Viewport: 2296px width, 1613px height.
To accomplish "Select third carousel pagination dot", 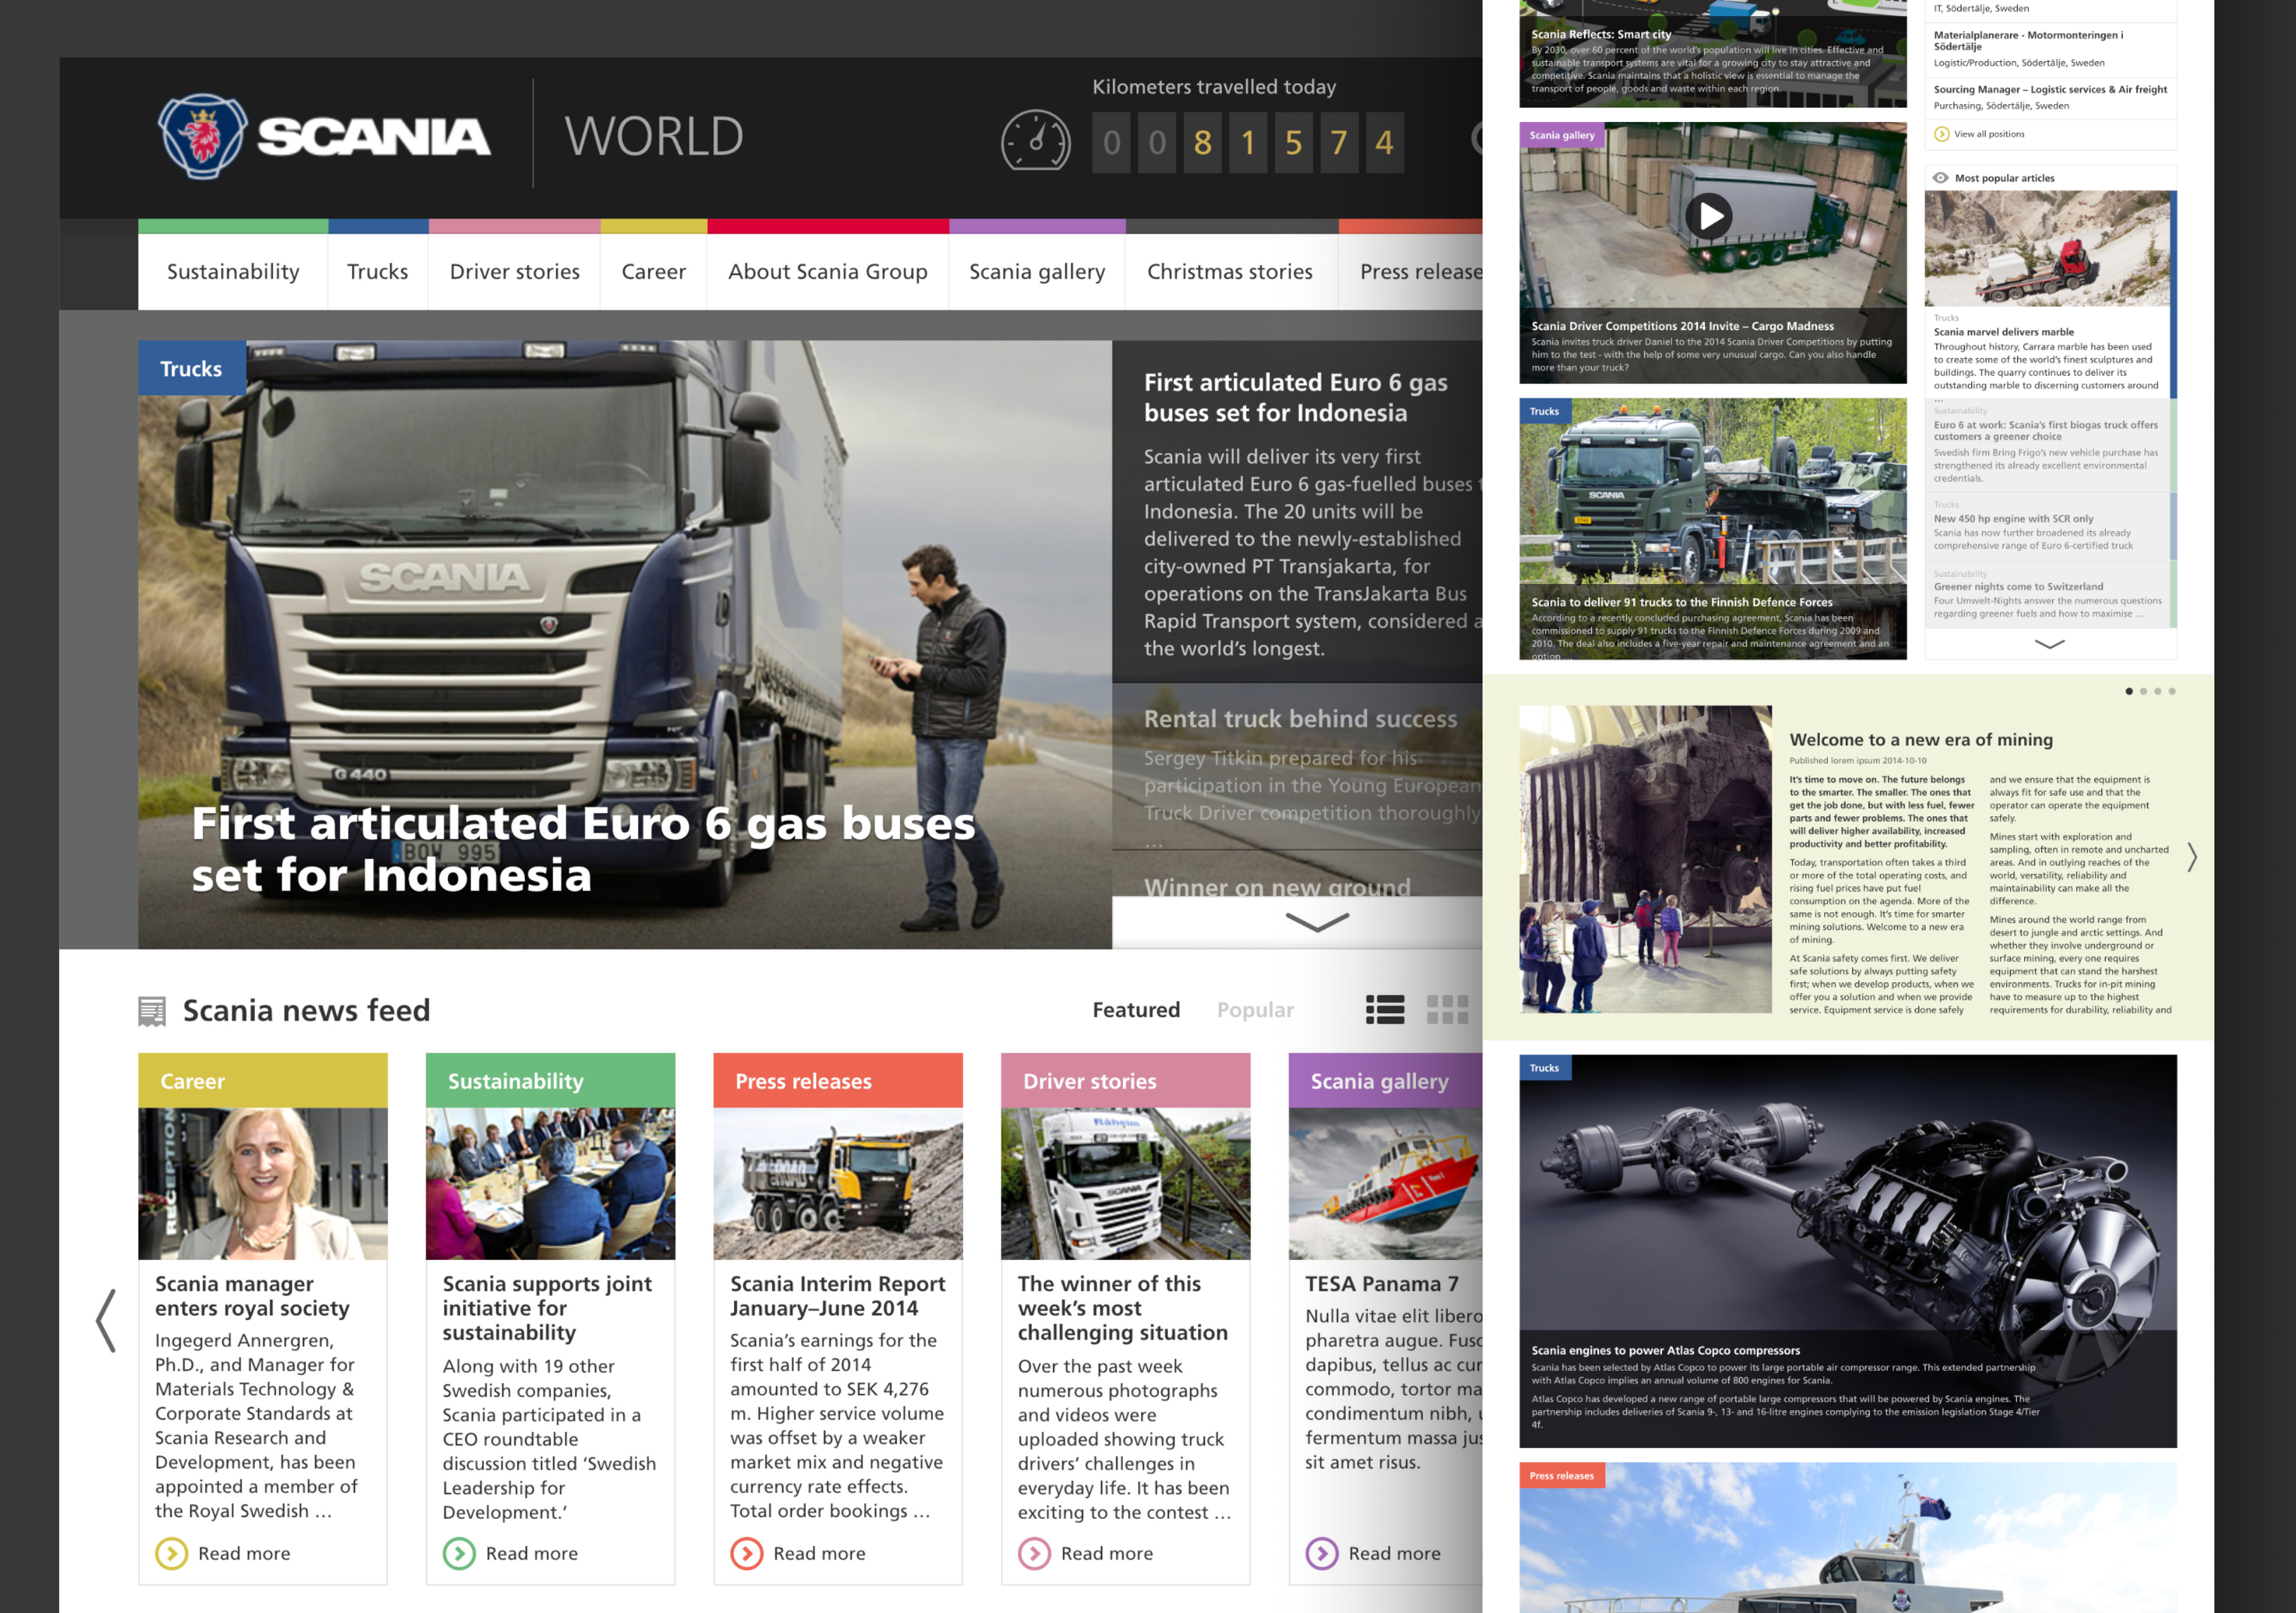I will coord(2158,691).
